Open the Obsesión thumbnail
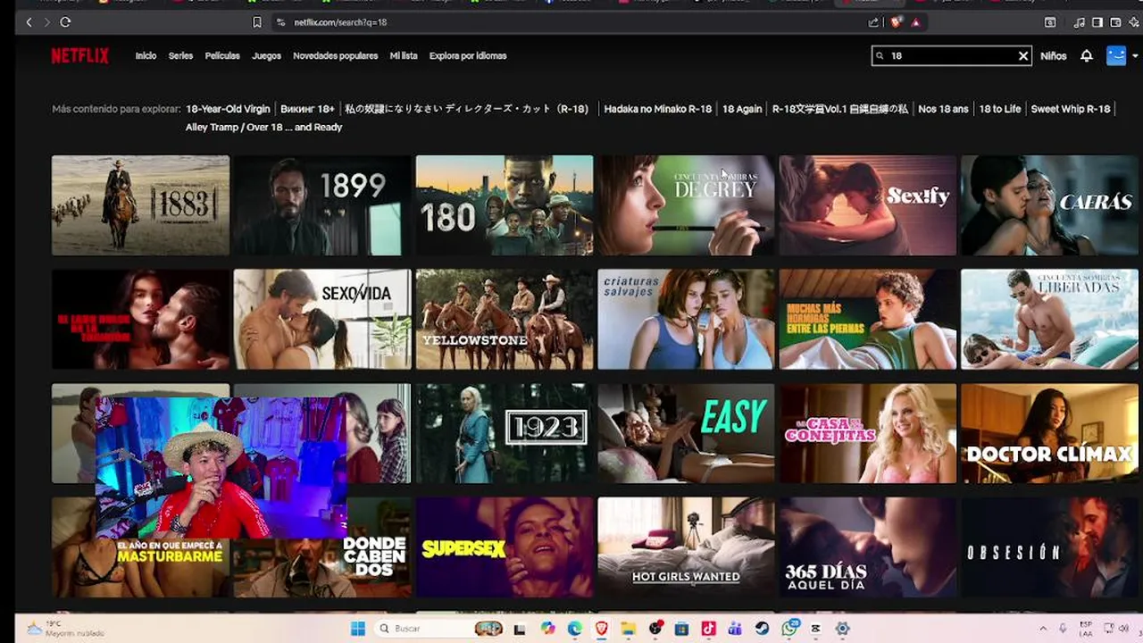The image size is (1143, 643). 1049,547
